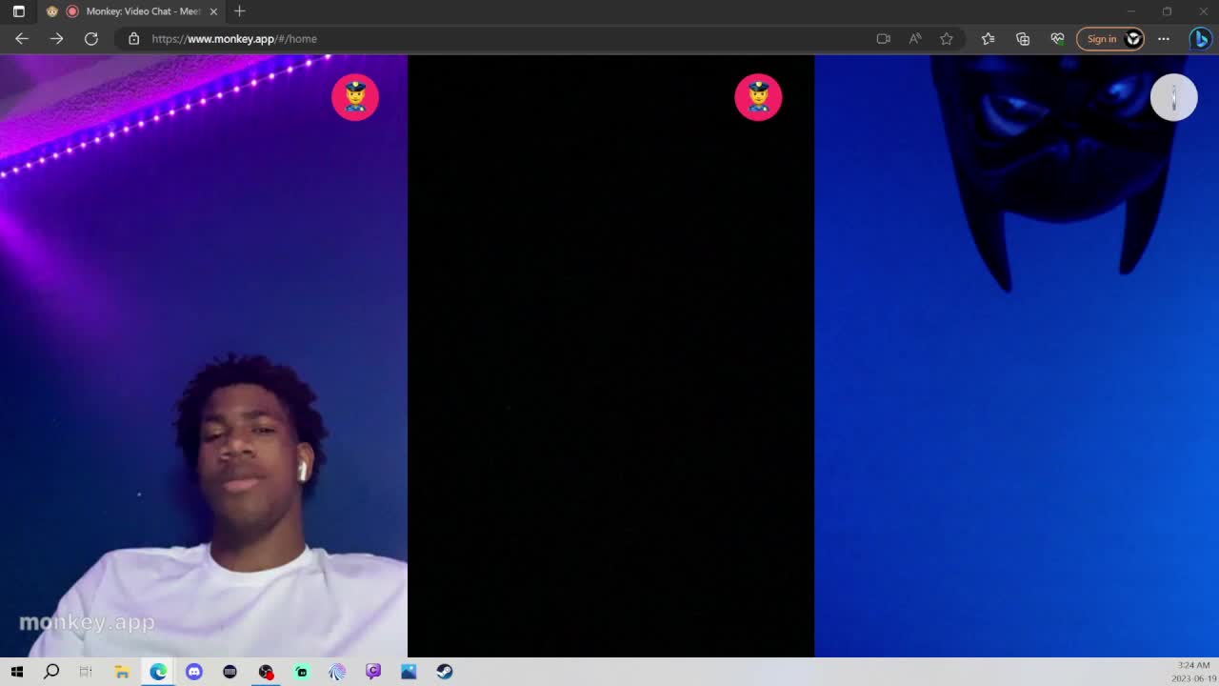Refresh the monkey.app page

(91, 39)
